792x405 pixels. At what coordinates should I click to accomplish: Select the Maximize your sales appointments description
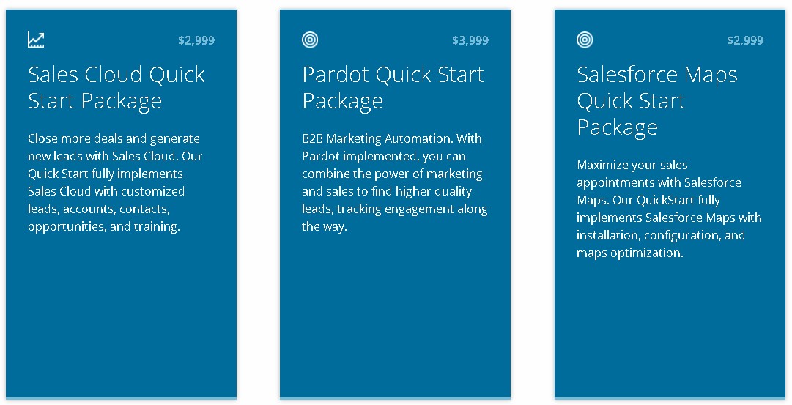(669, 209)
